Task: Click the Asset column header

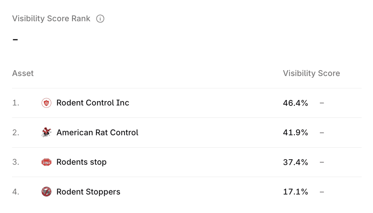Action: 23,73
